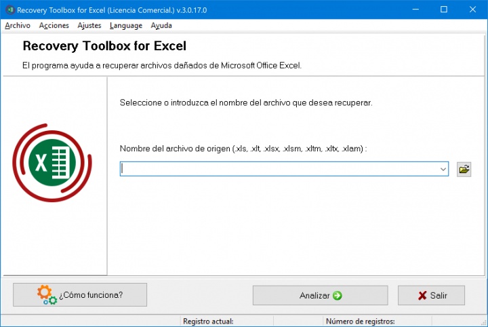Open the Acciones menu
The image size is (488, 327).
(x=54, y=26)
